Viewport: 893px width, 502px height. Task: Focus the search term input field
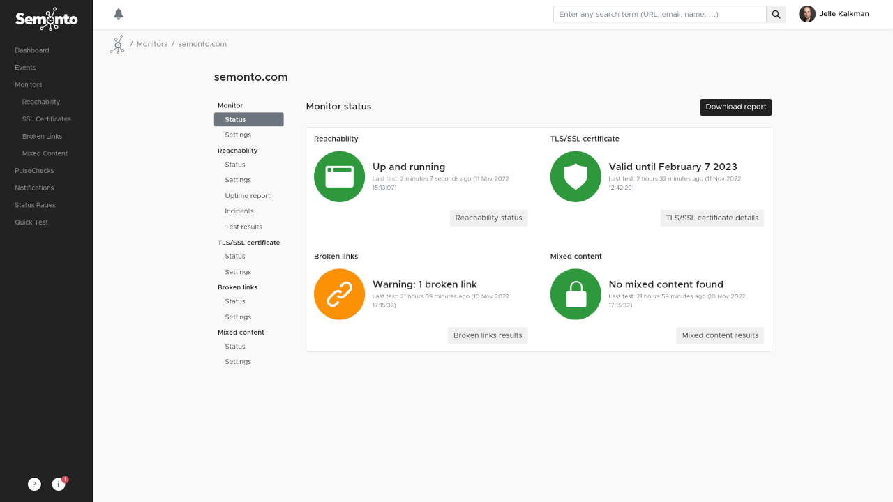tap(659, 15)
